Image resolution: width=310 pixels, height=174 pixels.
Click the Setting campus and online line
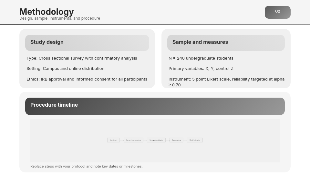(65, 69)
